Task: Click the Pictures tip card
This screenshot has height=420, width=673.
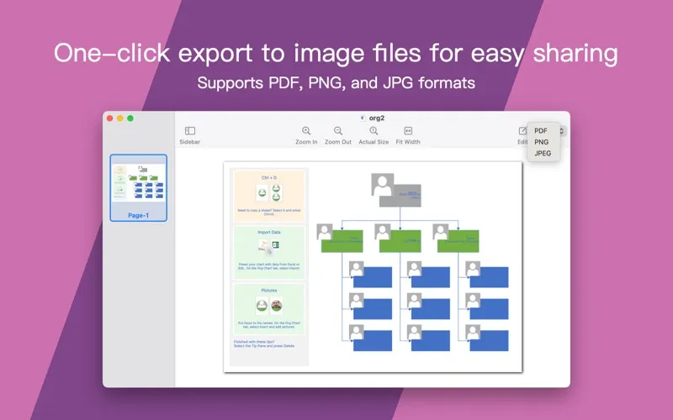Action: [269, 309]
